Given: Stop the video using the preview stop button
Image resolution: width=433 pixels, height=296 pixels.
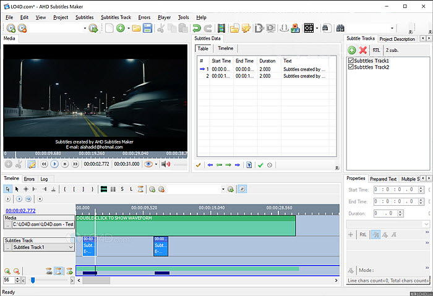Looking at the screenshot, I should (x=64, y=164).
